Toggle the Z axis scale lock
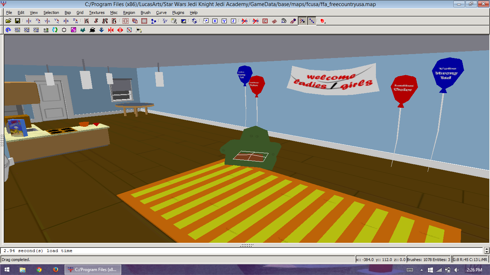This screenshot has height=275, width=490. point(234,21)
